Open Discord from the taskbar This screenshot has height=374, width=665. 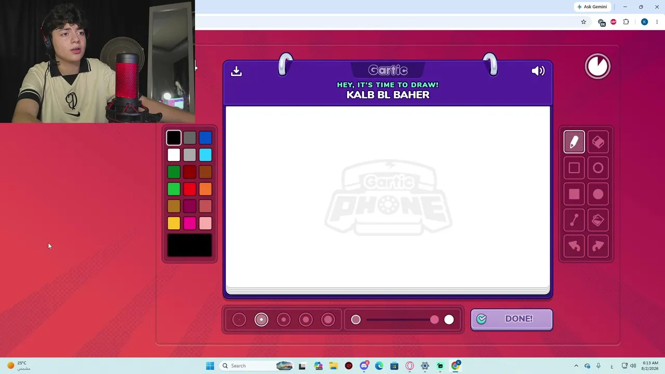click(x=364, y=366)
